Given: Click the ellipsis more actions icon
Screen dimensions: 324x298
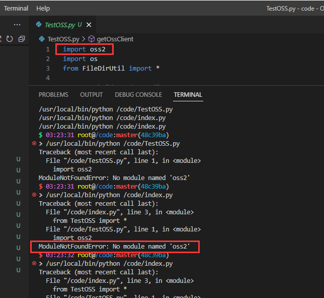Looking at the screenshot, I should [17, 25].
